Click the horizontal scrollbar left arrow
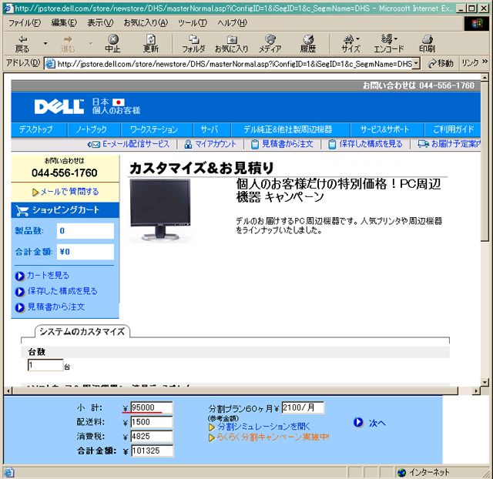Screen dimensions: 493x479 click(8, 390)
